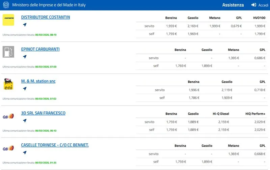The width and height of the screenshot is (270, 170).
Task: Open the Assistenza menu item
Action: pyautogui.click(x=233, y=5)
